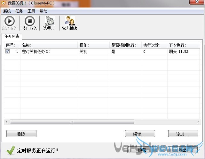Open the official blog people icon
The width and height of the screenshot is (205, 159).
[70, 21]
